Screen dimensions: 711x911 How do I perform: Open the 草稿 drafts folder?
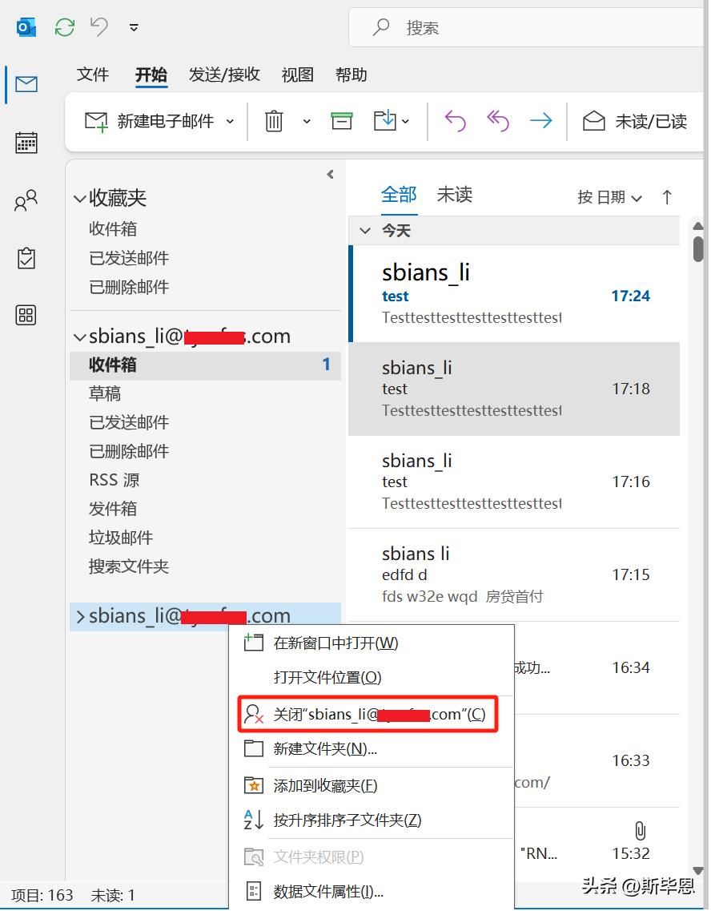click(x=104, y=393)
